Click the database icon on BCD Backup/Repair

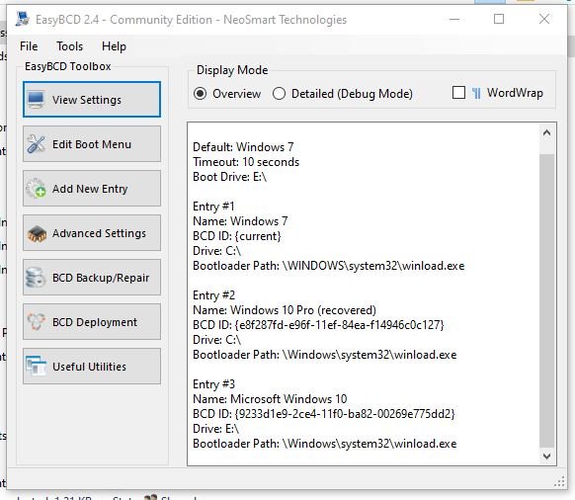tap(36, 278)
